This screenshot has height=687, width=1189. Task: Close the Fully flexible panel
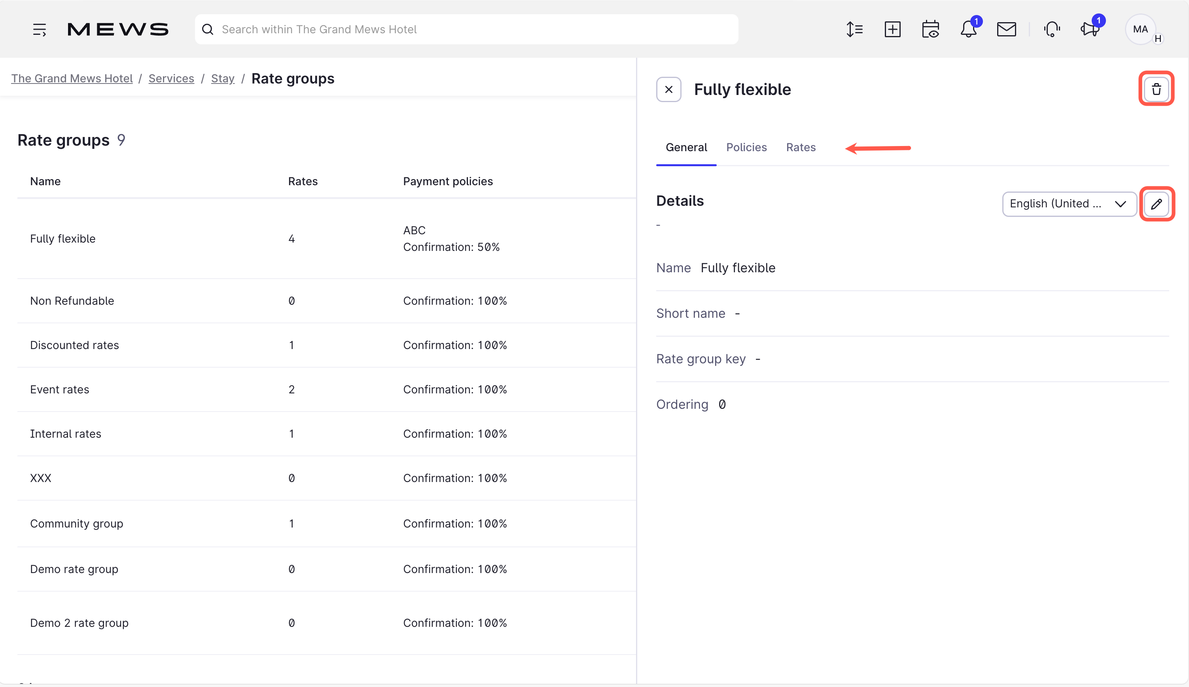668,89
